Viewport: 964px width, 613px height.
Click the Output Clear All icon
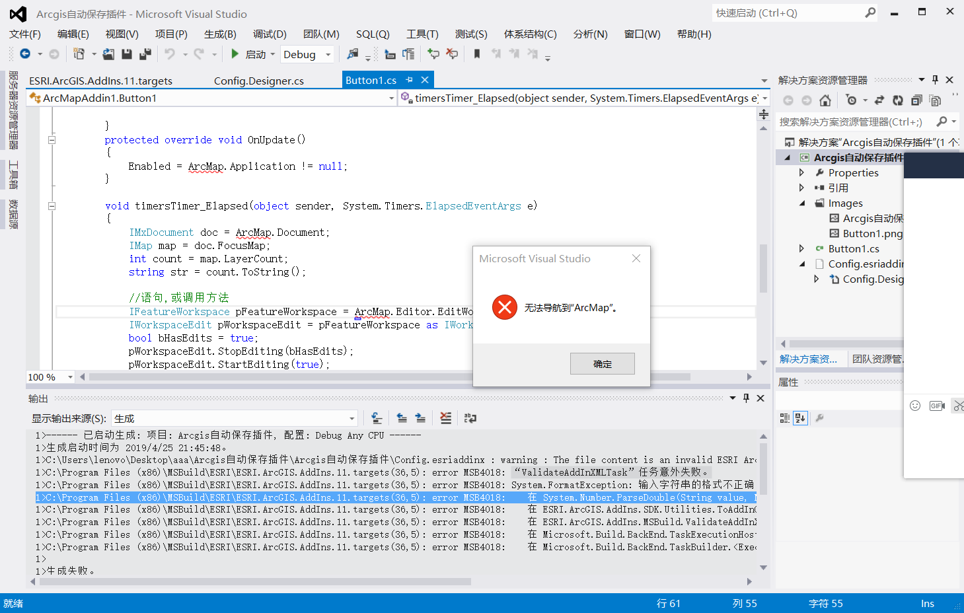(x=446, y=417)
